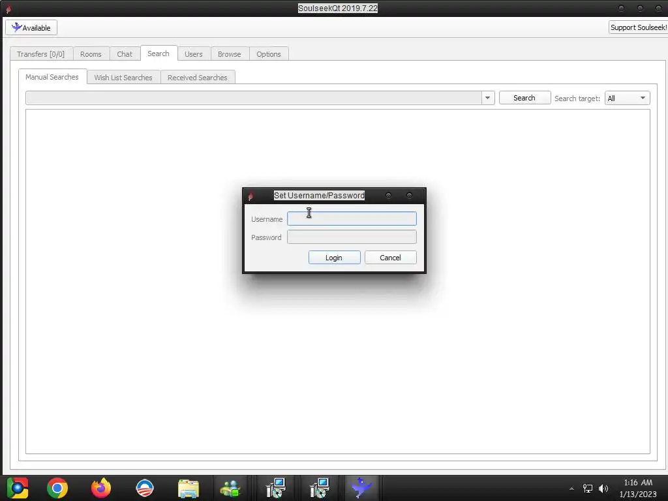Click the Password field in the dialog
The width and height of the screenshot is (668, 501).
(352, 237)
